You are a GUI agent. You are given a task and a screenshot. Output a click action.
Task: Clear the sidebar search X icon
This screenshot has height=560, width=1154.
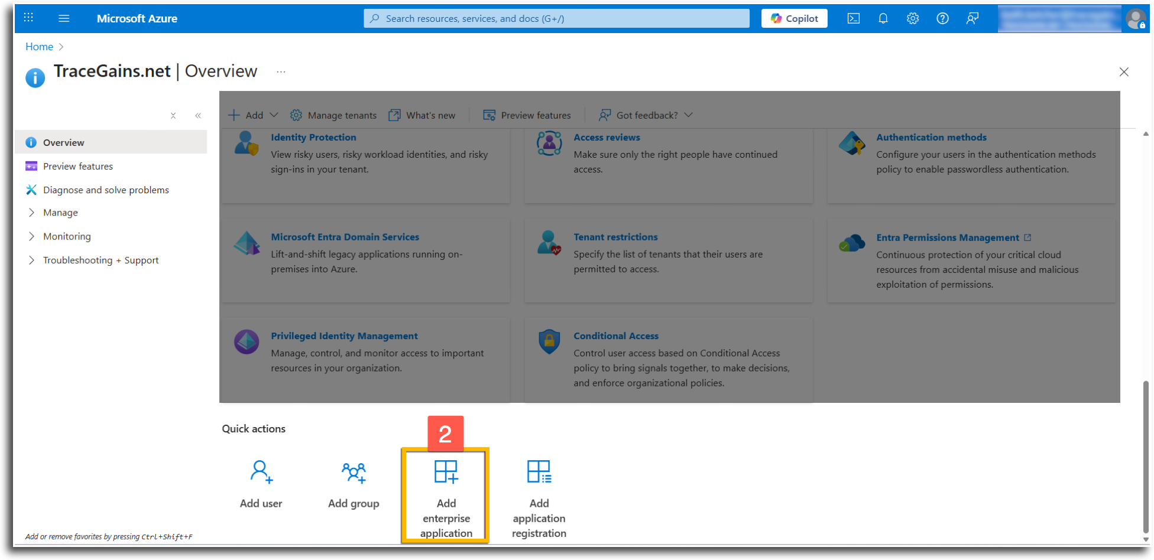tap(173, 116)
